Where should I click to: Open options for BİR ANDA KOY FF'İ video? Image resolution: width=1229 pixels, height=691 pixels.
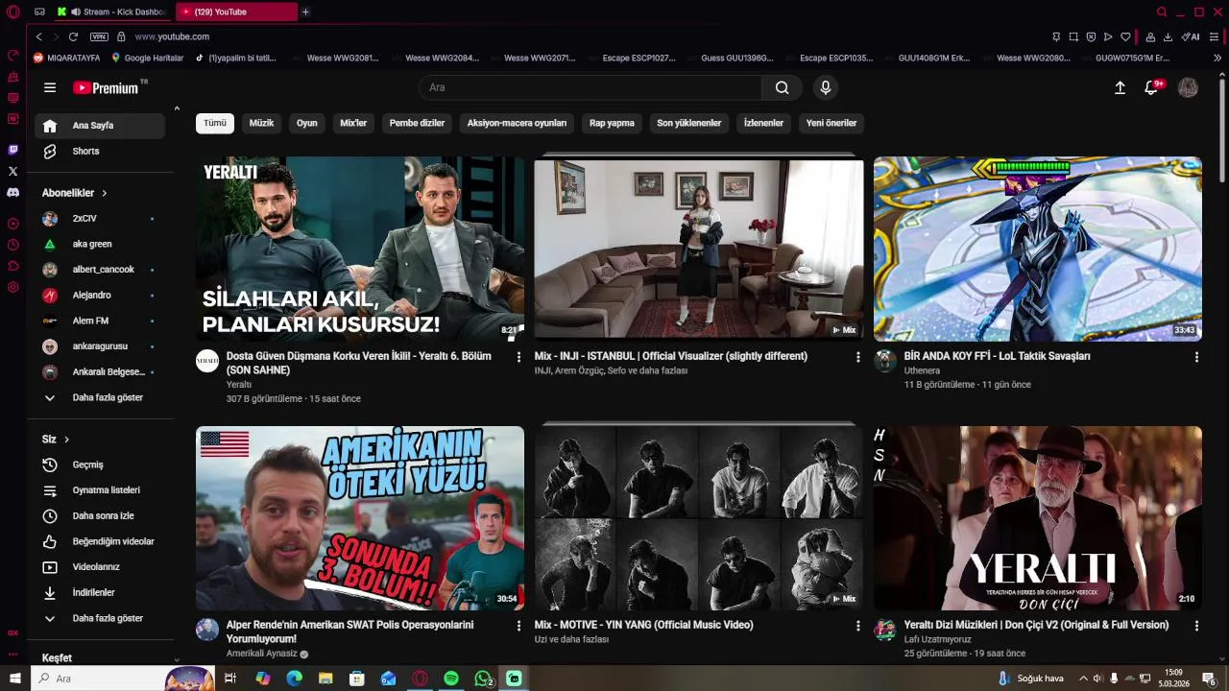tap(1196, 357)
